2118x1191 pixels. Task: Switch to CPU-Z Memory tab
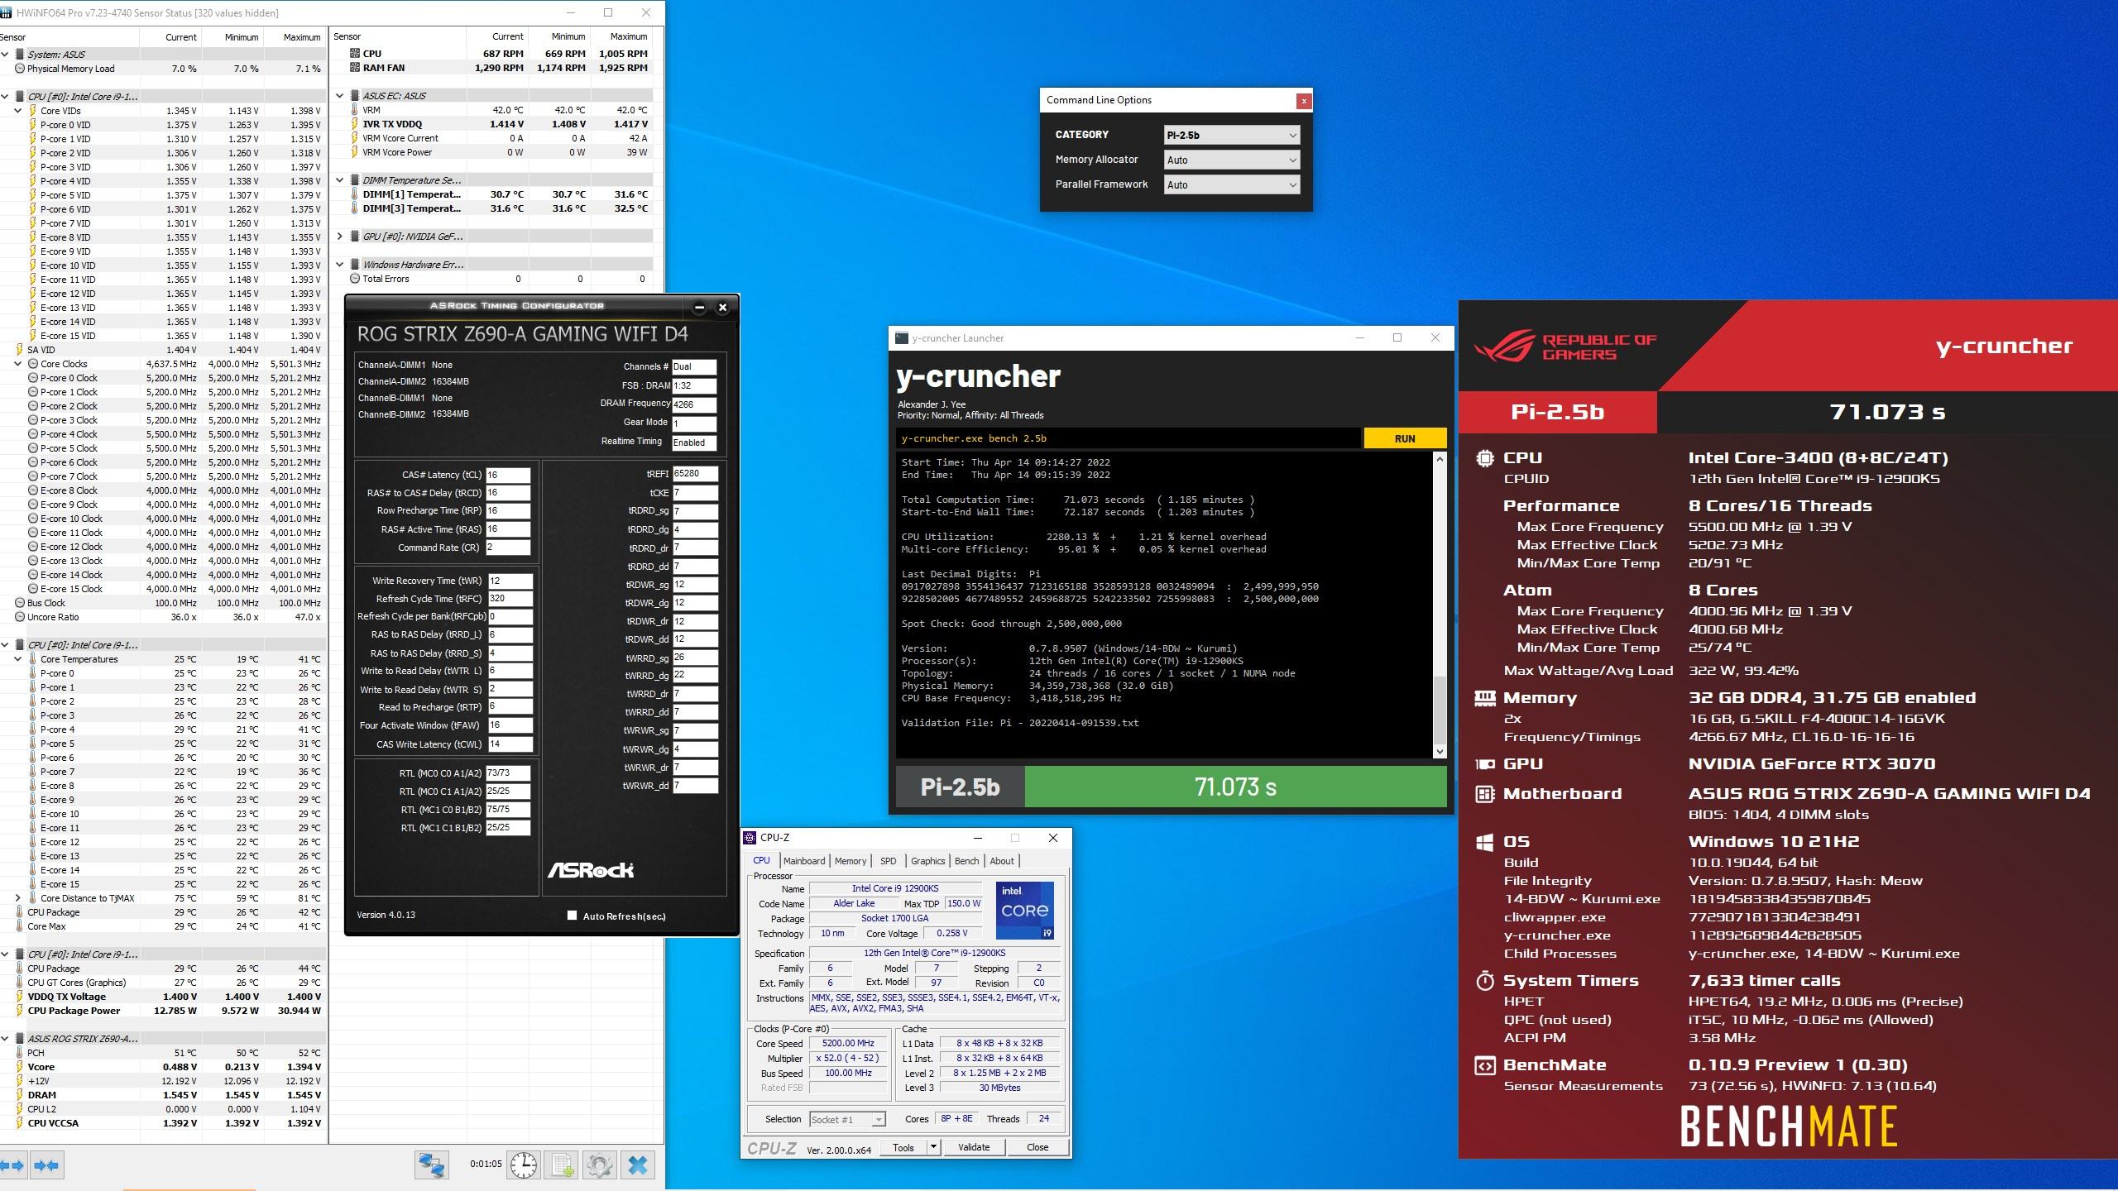851,861
